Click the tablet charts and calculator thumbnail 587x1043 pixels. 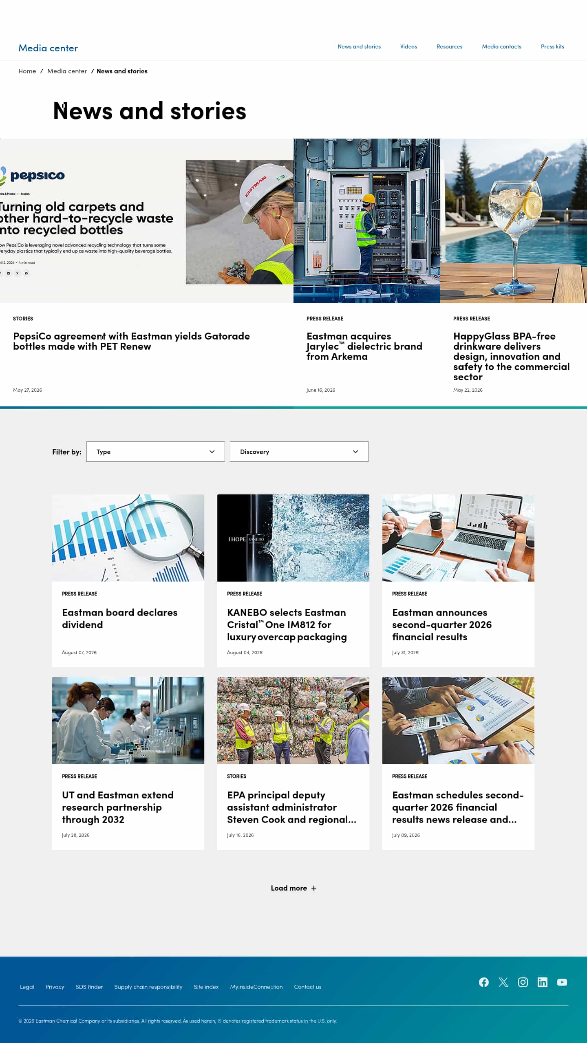(458, 721)
